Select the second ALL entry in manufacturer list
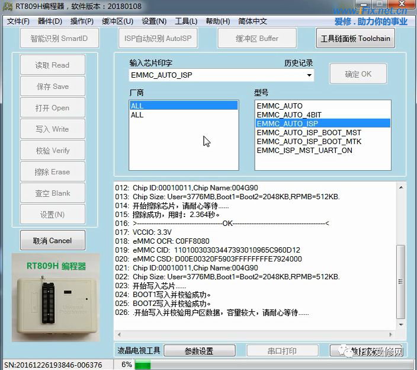Viewport: 417px width, 370px height. click(137, 115)
